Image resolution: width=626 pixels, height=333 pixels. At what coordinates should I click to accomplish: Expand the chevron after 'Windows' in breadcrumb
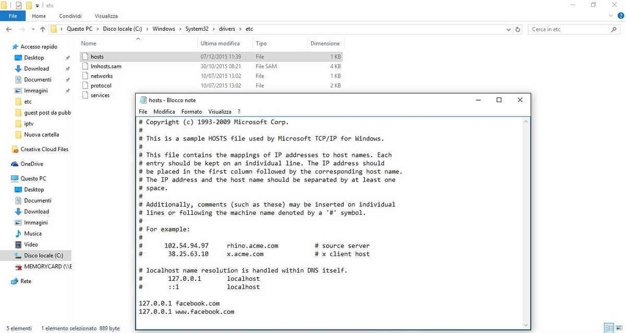pos(180,29)
